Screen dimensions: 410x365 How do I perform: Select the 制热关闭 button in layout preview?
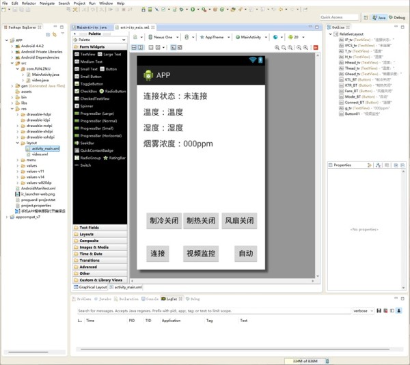pos(201,221)
